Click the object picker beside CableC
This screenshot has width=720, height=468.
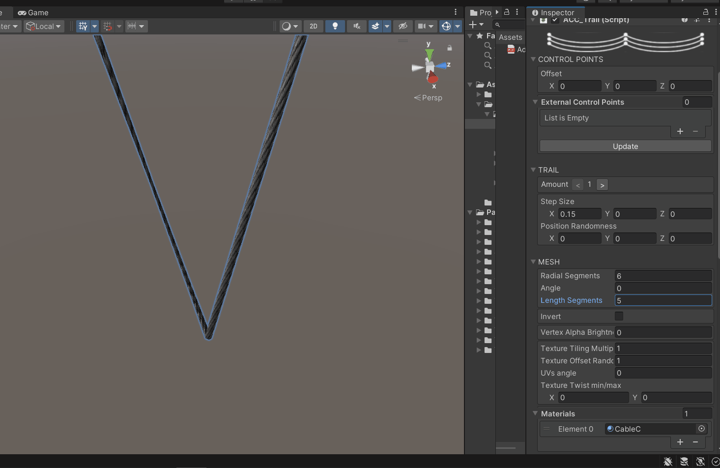pyautogui.click(x=701, y=429)
